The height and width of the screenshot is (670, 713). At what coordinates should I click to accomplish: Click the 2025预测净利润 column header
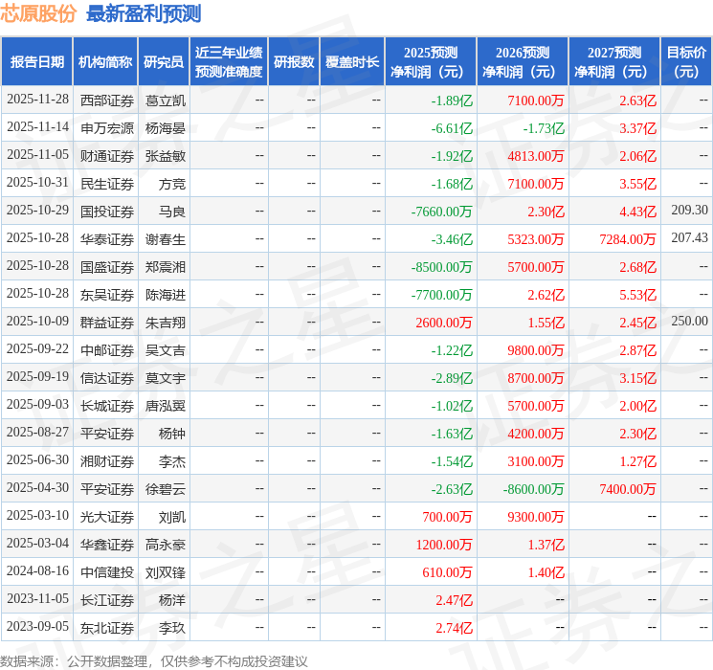[430, 61]
